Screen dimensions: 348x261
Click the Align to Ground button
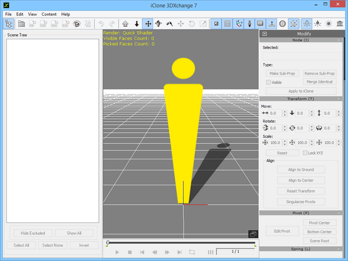point(300,170)
